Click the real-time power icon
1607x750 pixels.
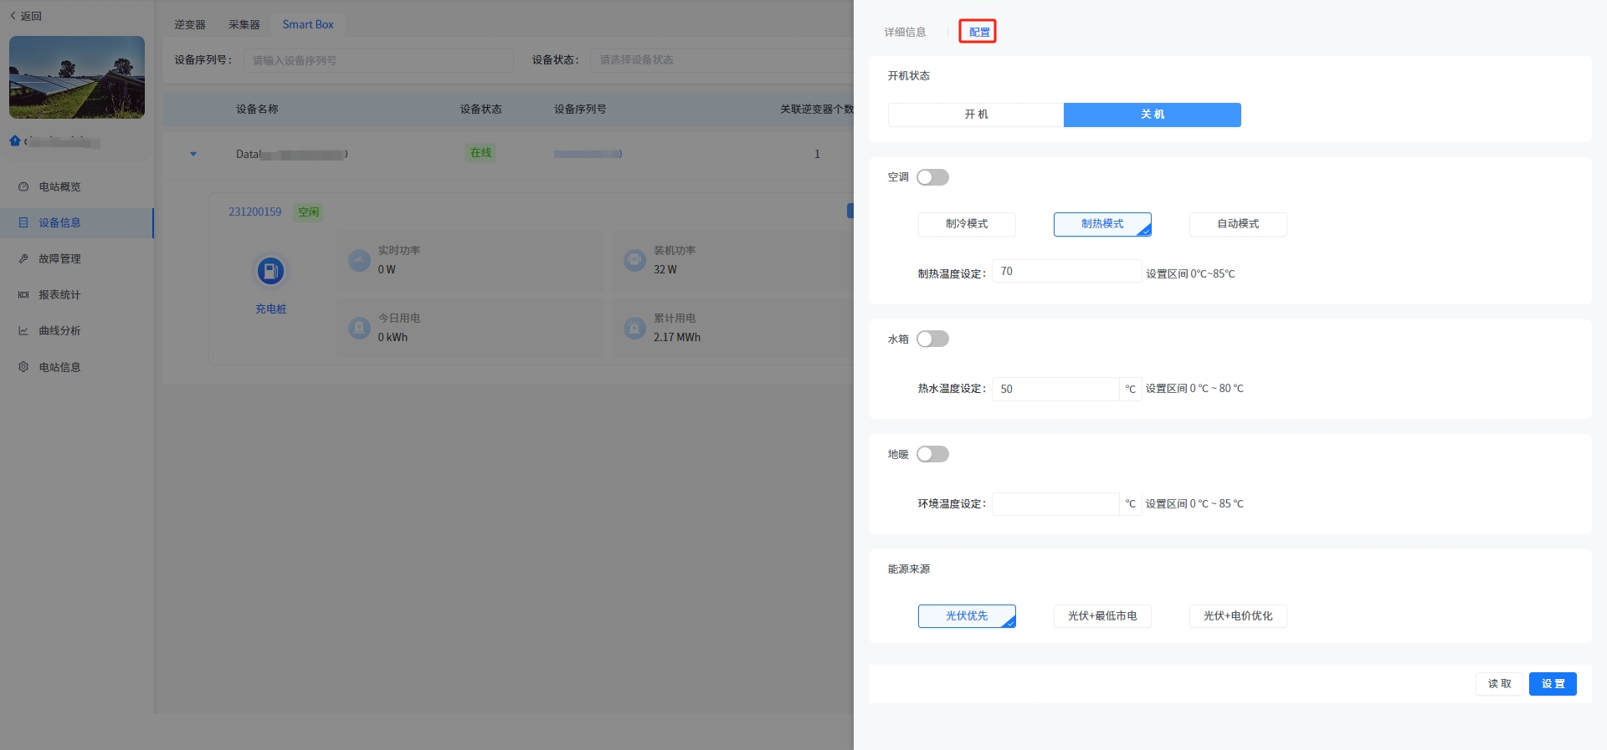pyautogui.click(x=359, y=260)
